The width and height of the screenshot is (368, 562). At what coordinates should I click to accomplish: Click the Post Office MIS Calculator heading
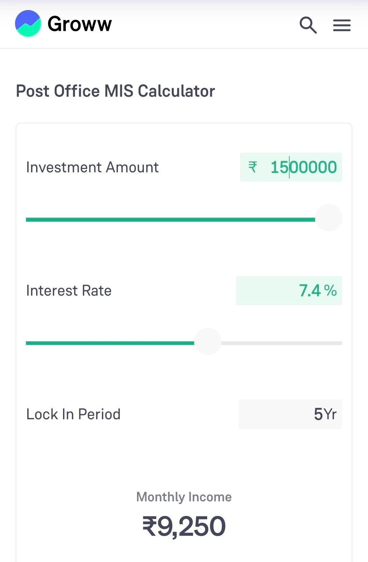tap(116, 91)
